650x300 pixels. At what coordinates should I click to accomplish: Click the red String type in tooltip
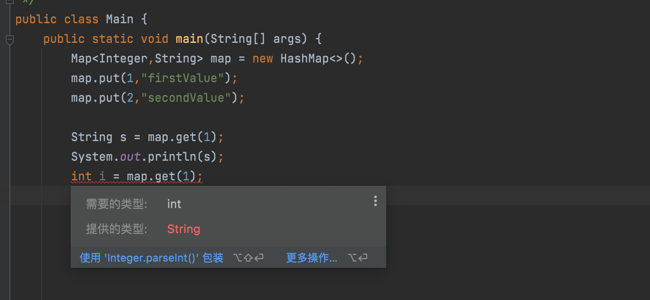tap(183, 229)
